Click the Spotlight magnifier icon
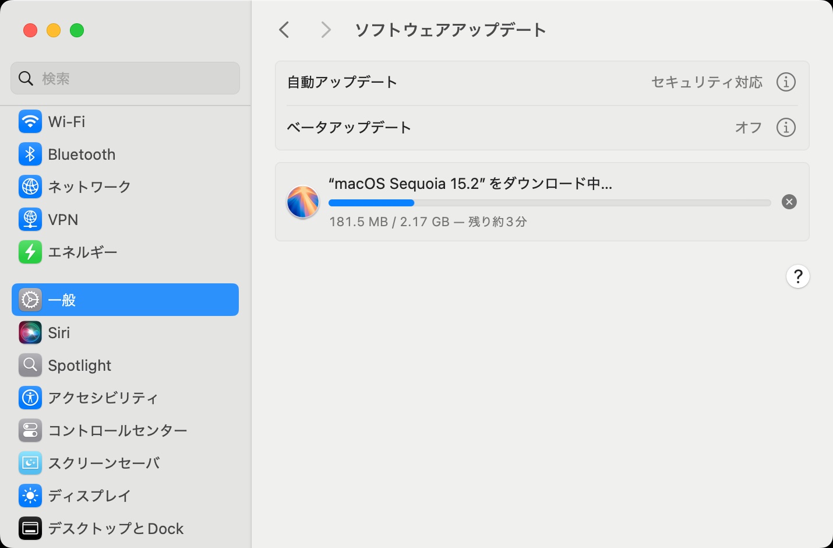This screenshot has width=833, height=548. (30, 366)
